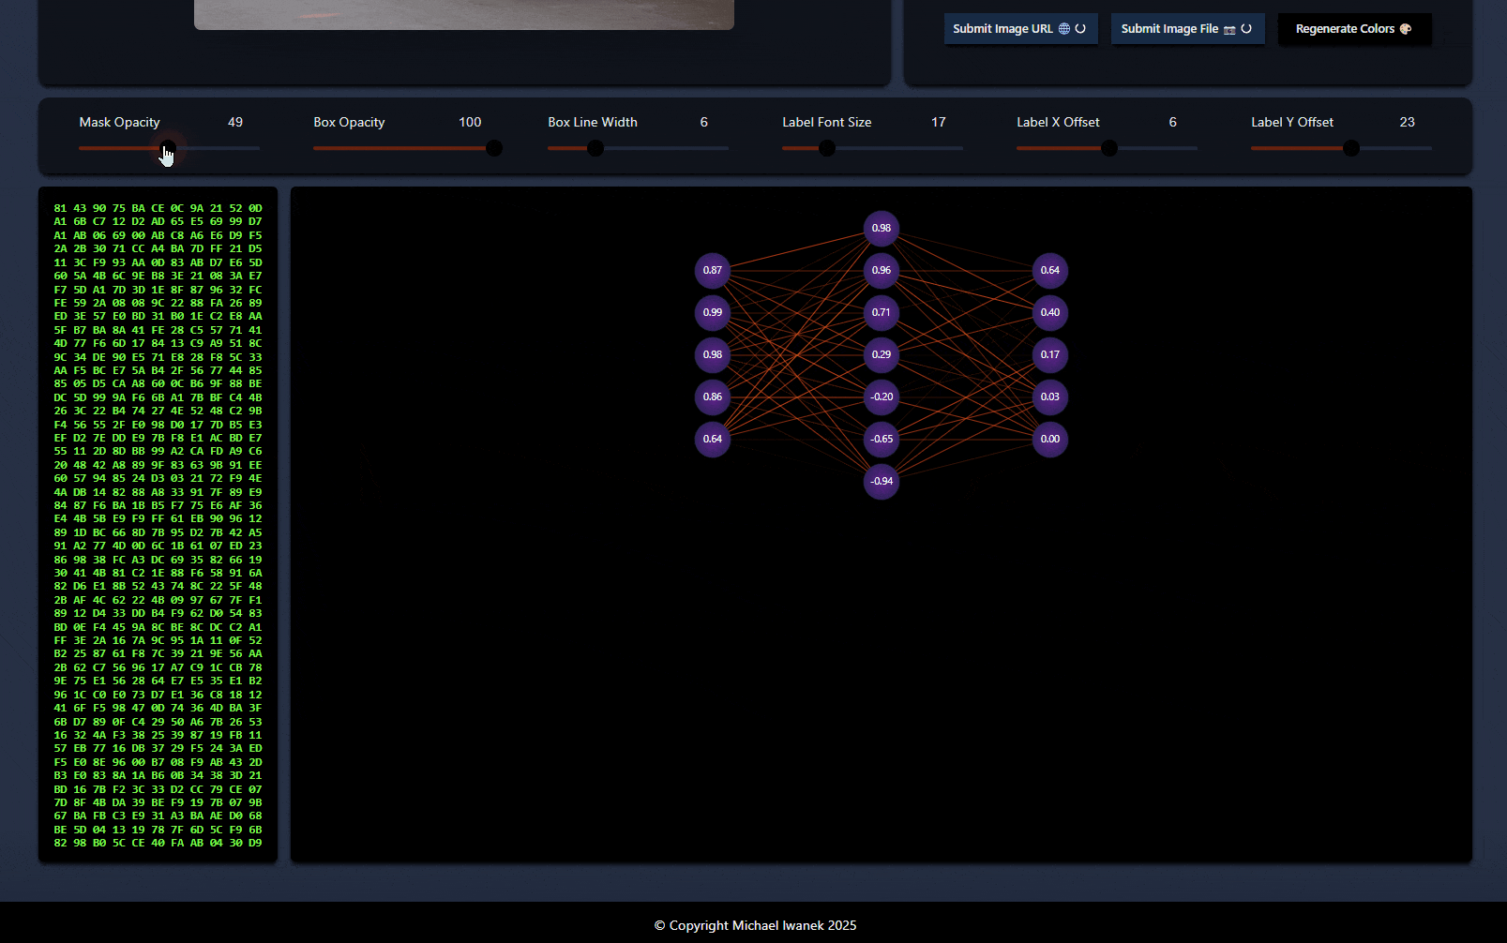The height and width of the screenshot is (943, 1507).
Task: Select the input-layer node labeled 0.64
Action: [x=713, y=439]
